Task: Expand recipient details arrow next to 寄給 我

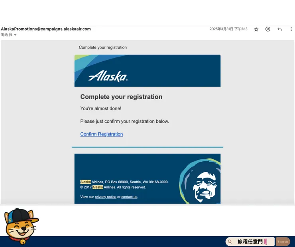Action: 15,35
